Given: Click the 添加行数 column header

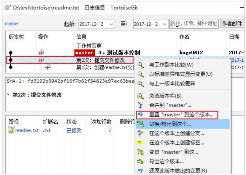Looking at the screenshot, I should 101,121.
